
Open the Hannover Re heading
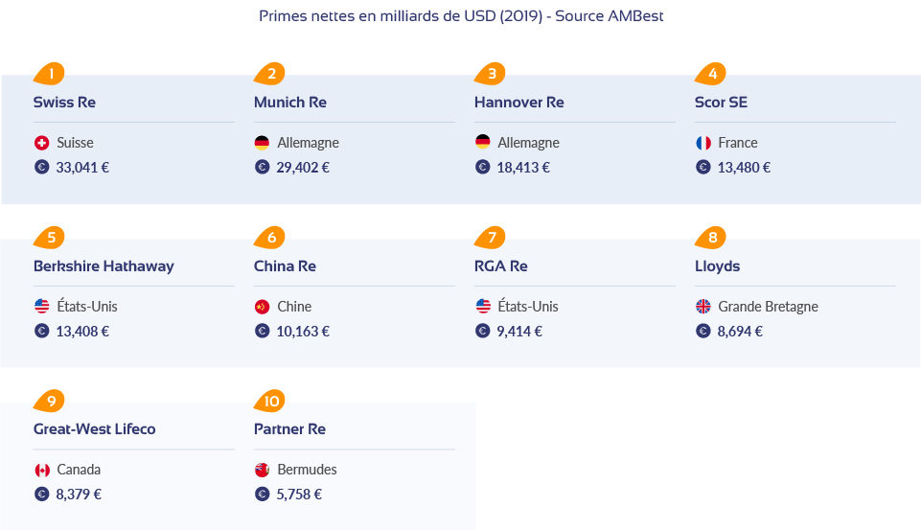coord(519,103)
